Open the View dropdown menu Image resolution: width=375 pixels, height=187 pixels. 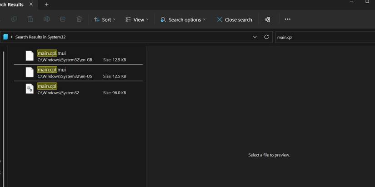(137, 19)
